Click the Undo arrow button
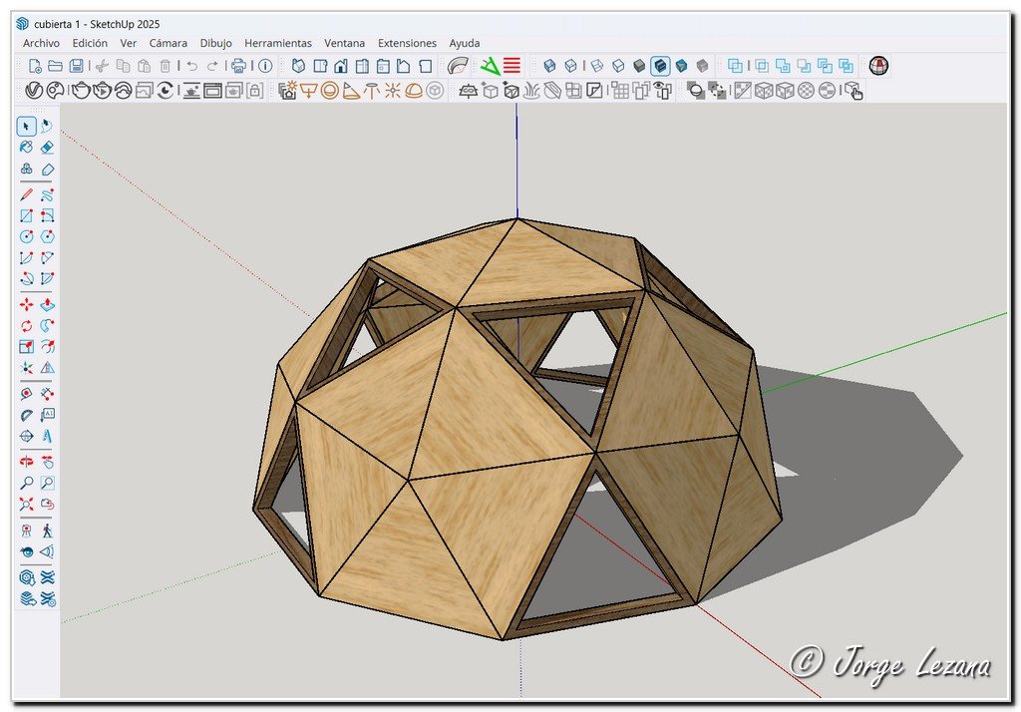 (191, 66)
